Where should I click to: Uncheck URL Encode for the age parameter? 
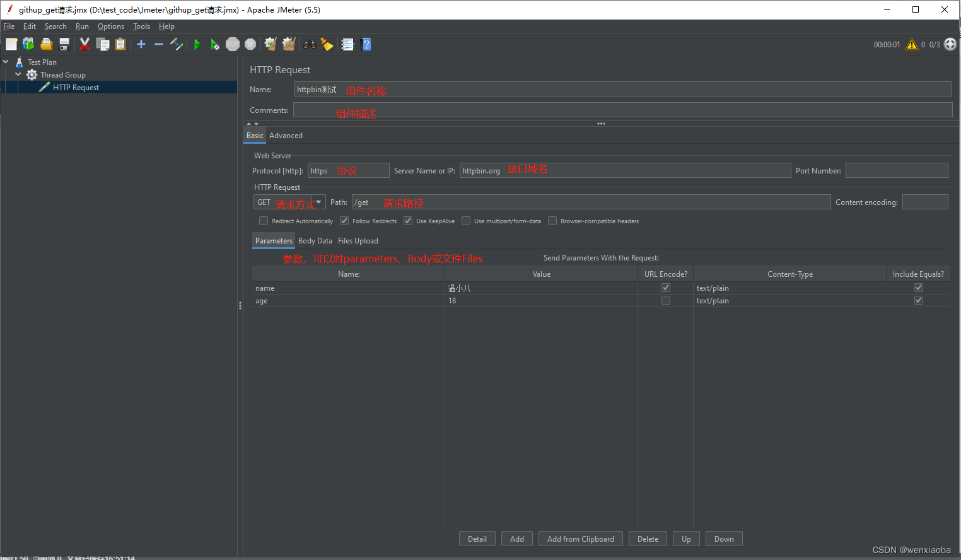pos(665,300)
